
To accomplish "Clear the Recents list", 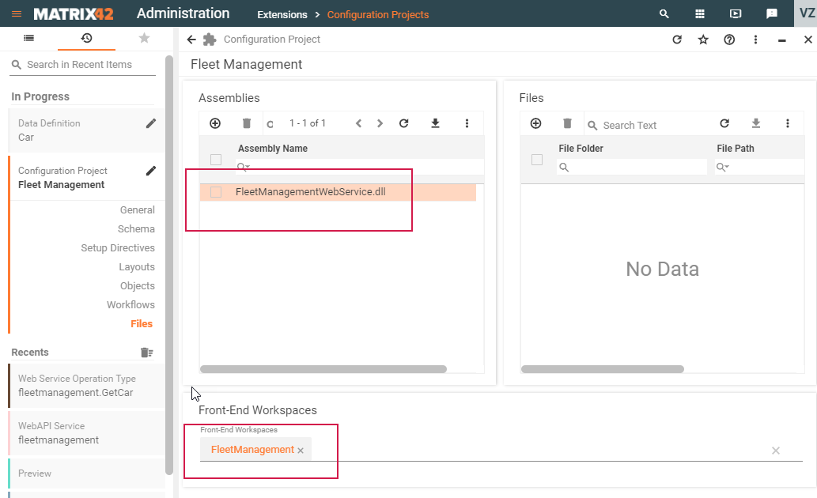I will [x=147, y=353].
